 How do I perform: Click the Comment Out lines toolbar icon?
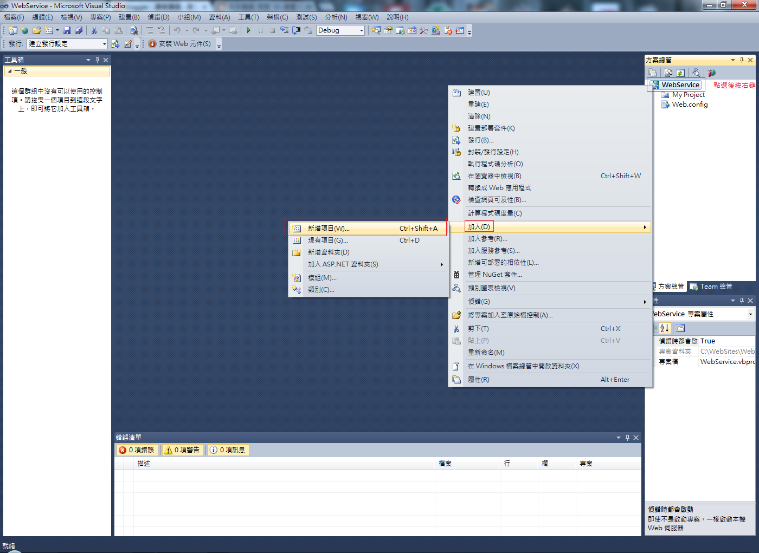[149, 30]
